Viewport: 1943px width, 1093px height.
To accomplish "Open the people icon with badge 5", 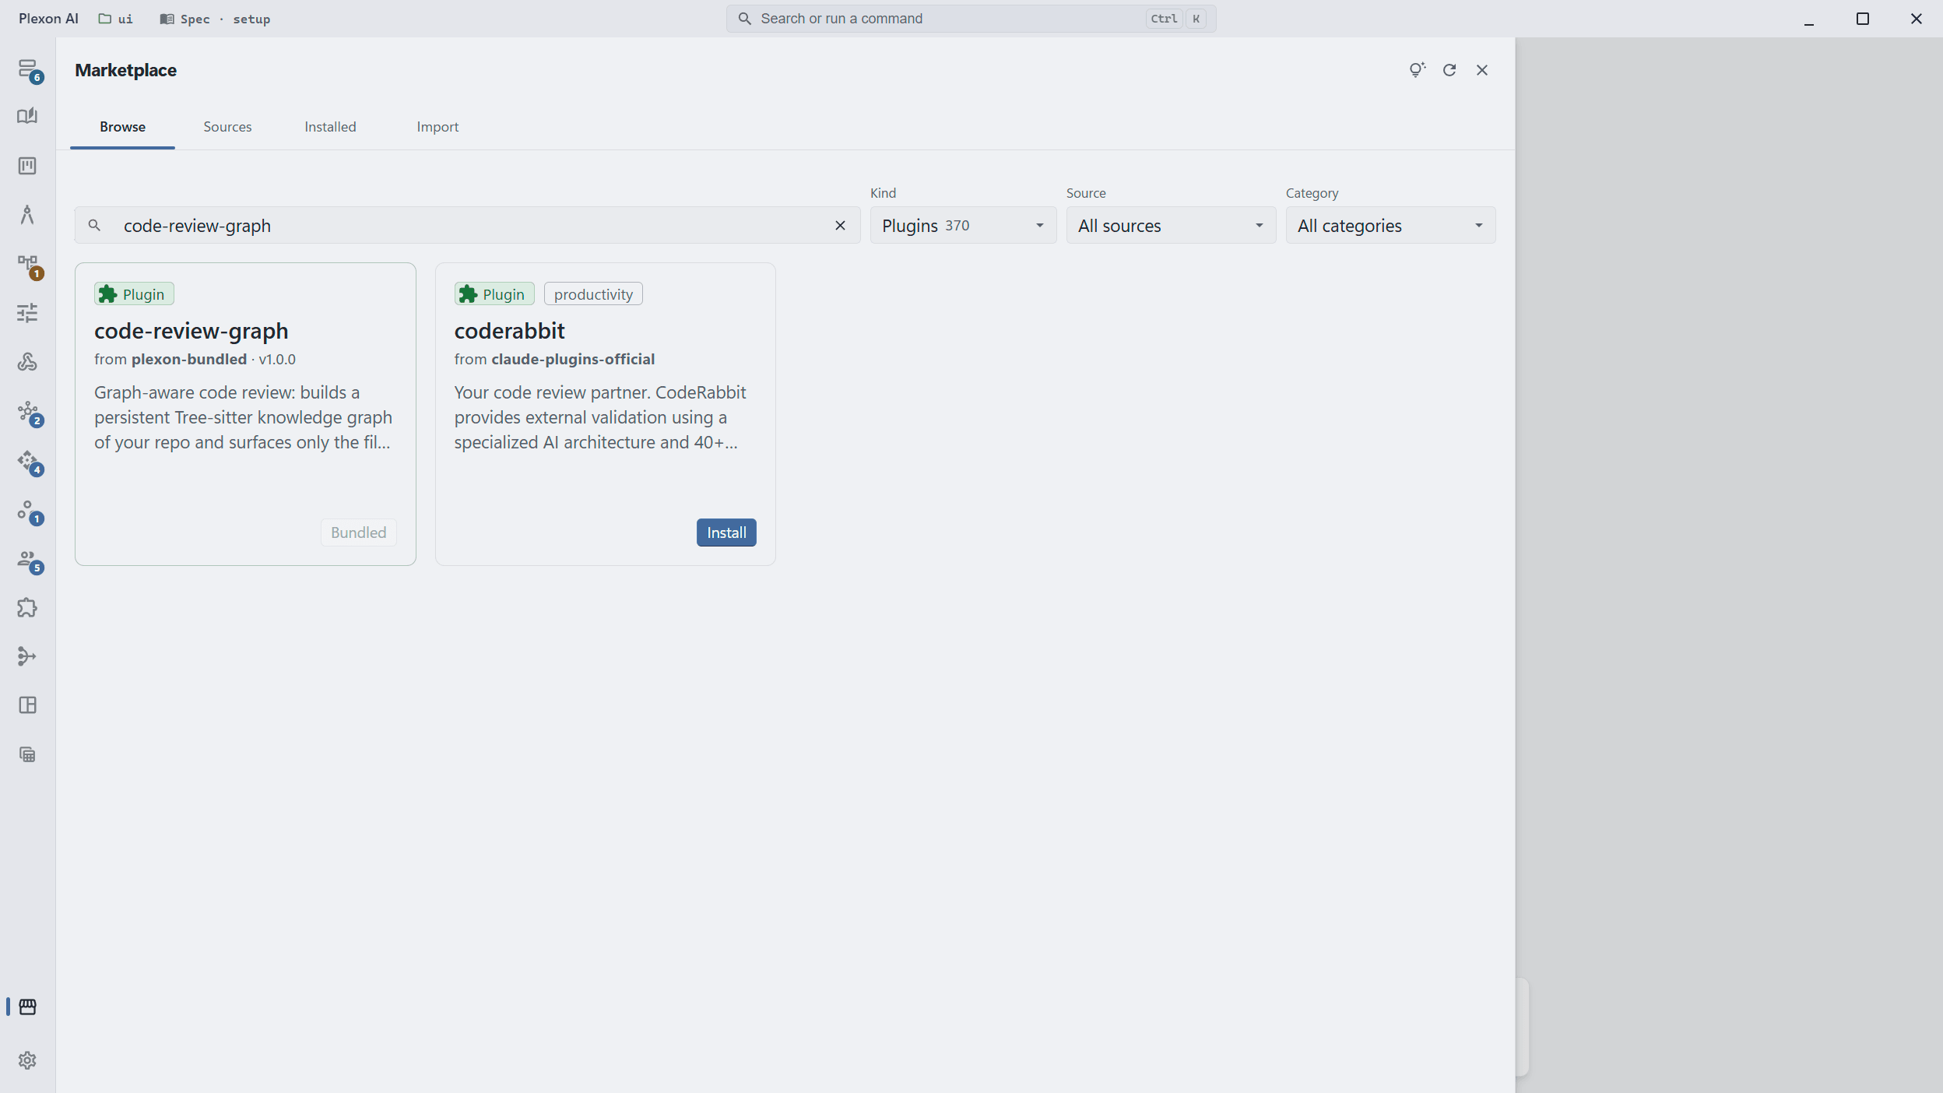I will [x=28, y=560].
